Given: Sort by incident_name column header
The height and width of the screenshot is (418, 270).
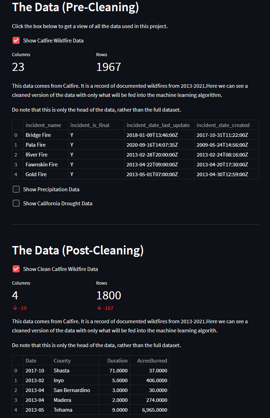Looking at the screenshot, I should pos(43,125).
